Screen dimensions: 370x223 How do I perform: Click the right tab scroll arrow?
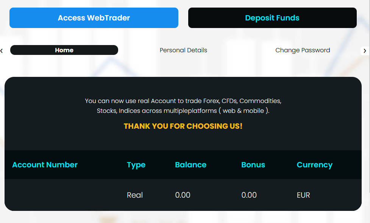point(365,50)
